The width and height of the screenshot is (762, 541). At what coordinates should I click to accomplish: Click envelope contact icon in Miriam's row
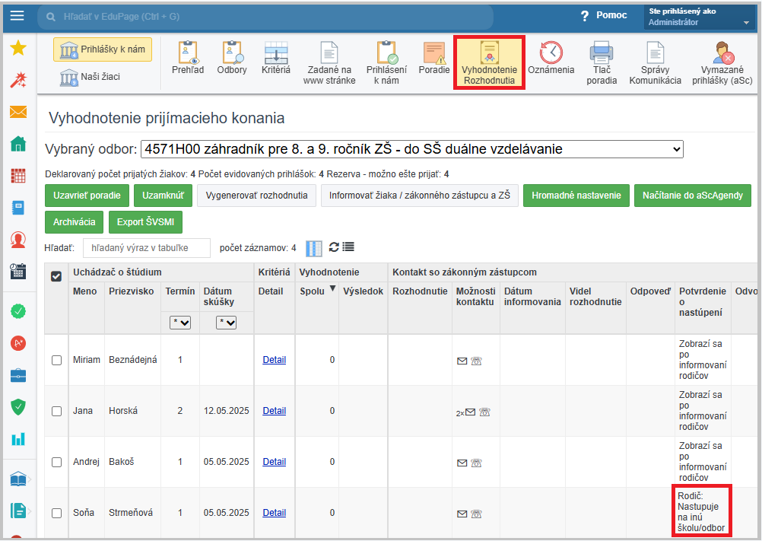pyautogui.click(x=462, y=361)
